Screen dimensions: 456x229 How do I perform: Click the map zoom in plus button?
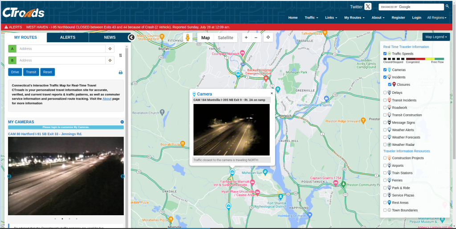click(246, 38)
